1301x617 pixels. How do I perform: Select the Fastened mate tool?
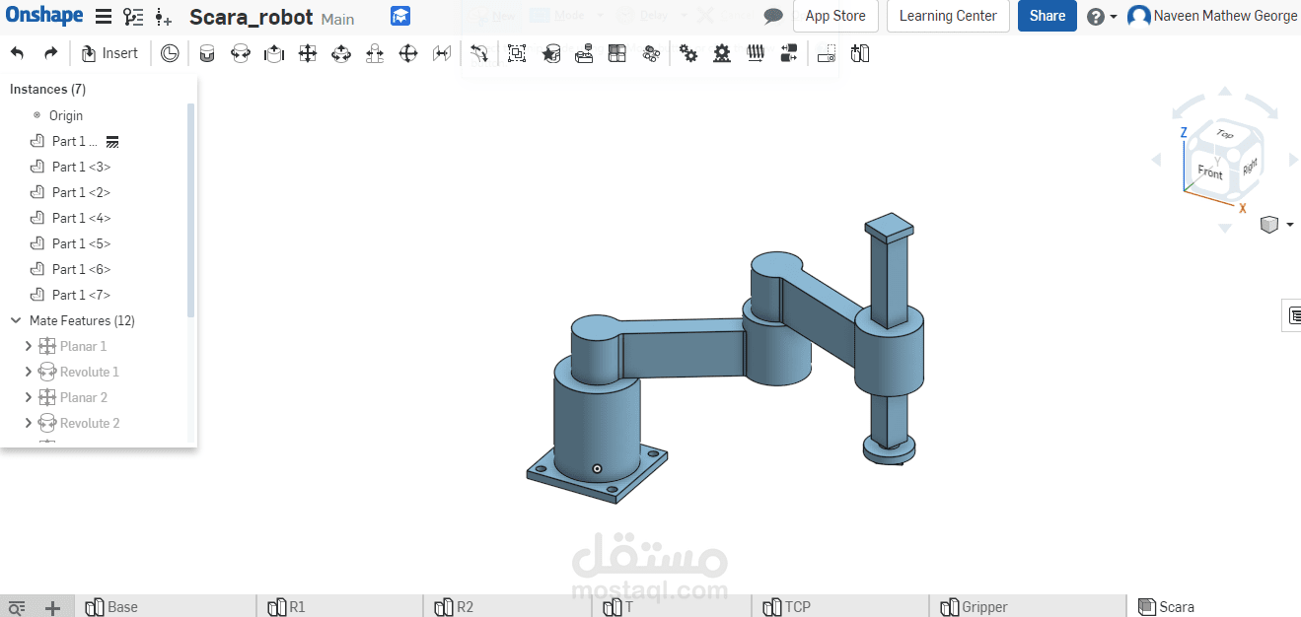[207, 53]
